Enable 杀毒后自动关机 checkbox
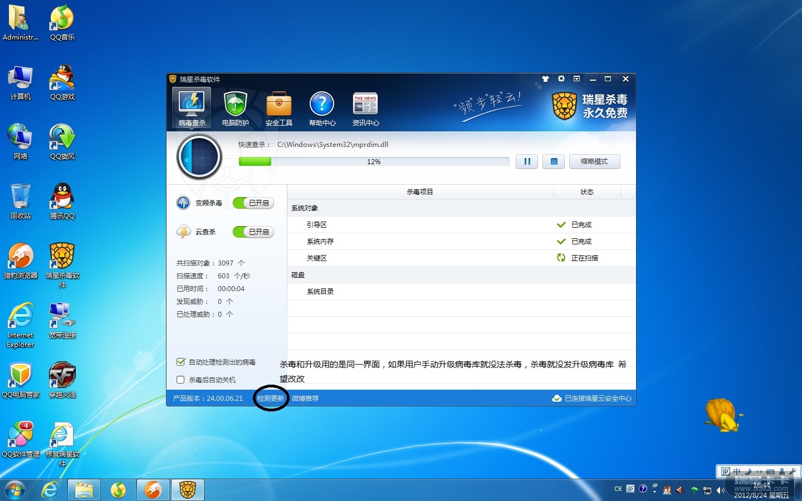Viewport: 802px width, 501px height. pyautogui.click(x=180, y=380)
